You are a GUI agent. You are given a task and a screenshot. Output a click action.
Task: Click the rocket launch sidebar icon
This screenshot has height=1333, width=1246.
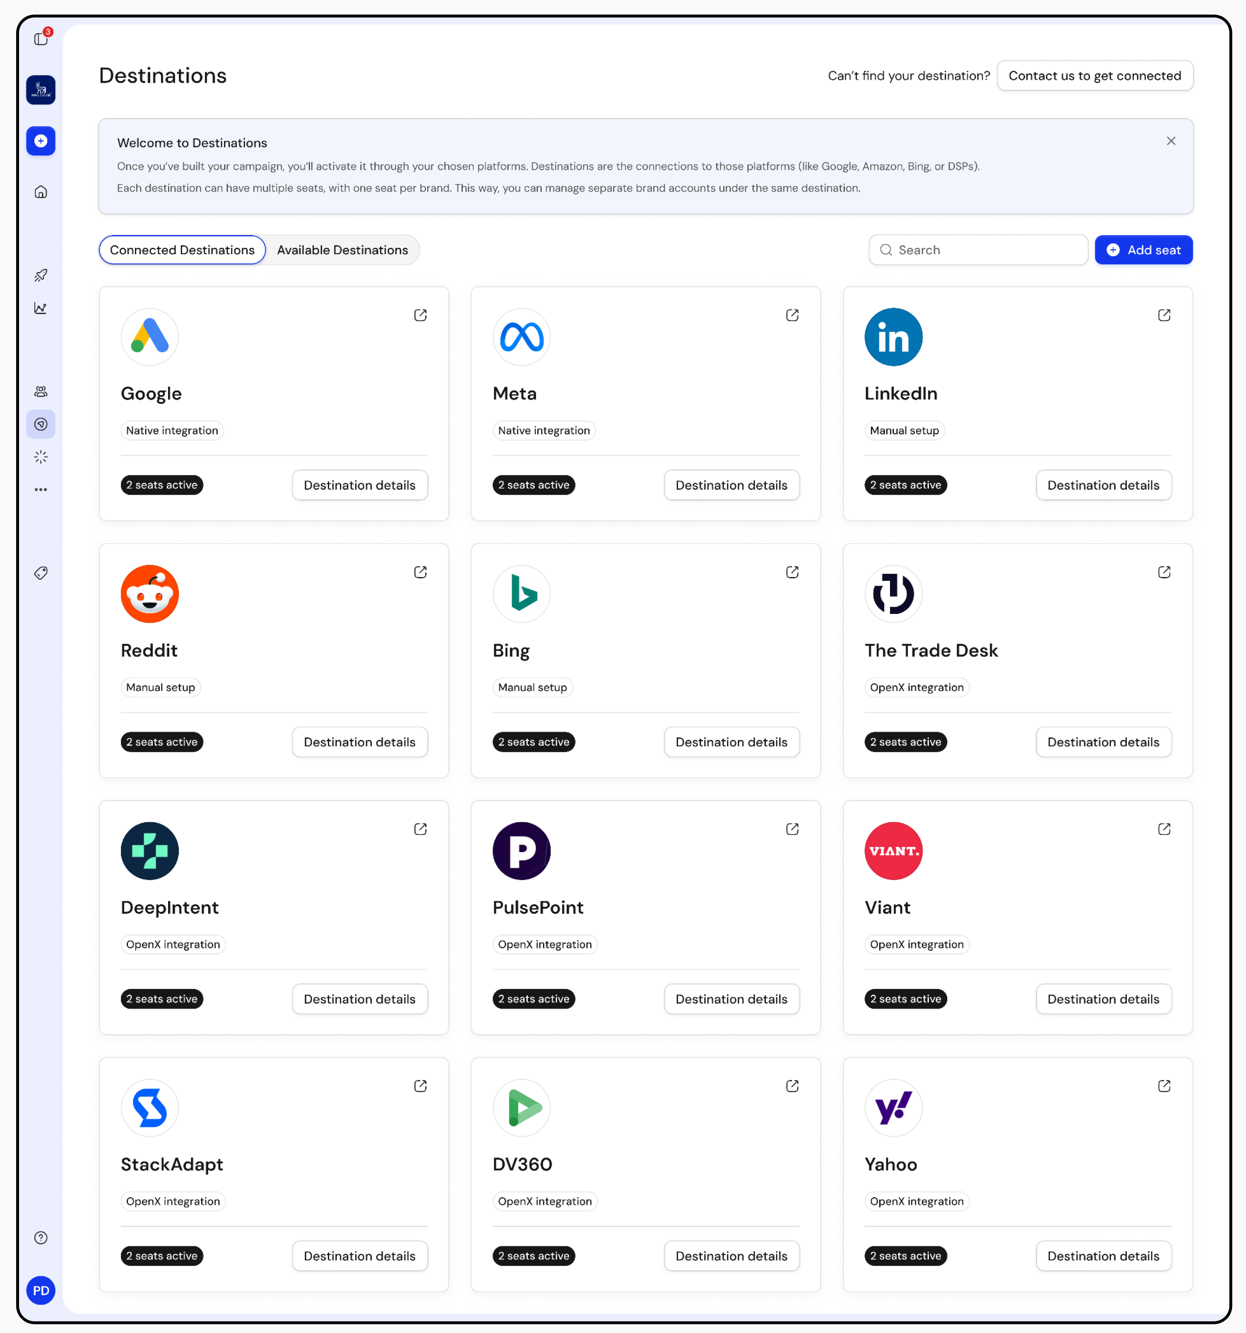click(x=41, y=276)
